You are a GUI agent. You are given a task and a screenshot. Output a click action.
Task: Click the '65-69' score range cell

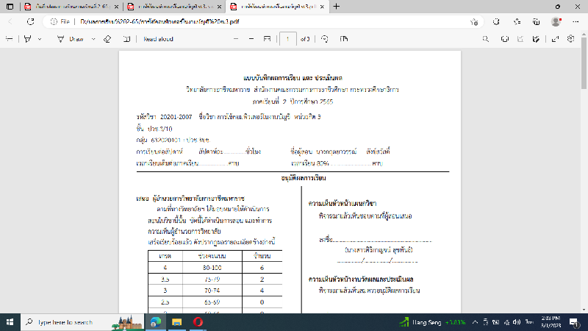tap(212, 302)
